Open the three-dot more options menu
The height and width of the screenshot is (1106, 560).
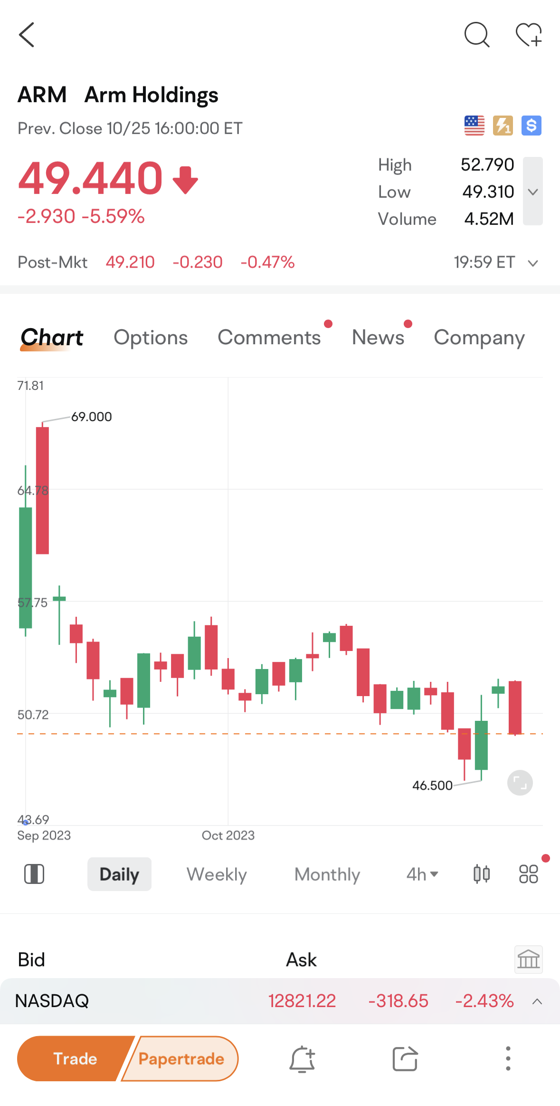coord(508,1058)
